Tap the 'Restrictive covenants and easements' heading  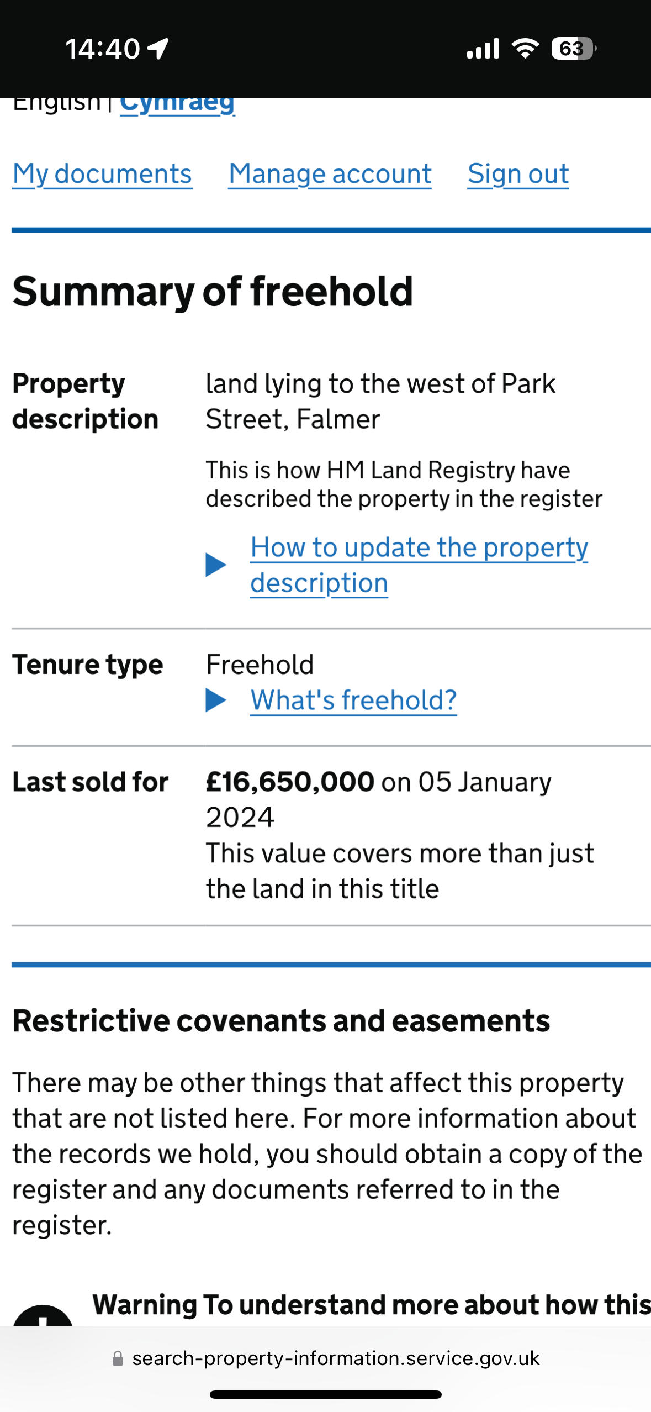click(281, 1020)
